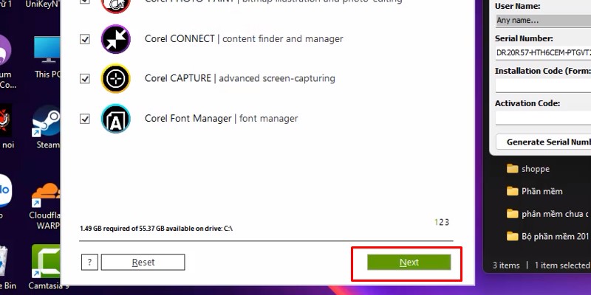Select the UniKey desktop shortcut
The width and height of the screenshot is (591, 295).
click(x=44, y=4)
